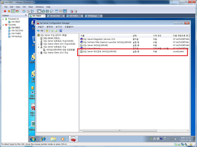The height and width of the screenshot is (147, 197).
Task: Open the 도움말(H) menu
Action: (x=69, y=27)
